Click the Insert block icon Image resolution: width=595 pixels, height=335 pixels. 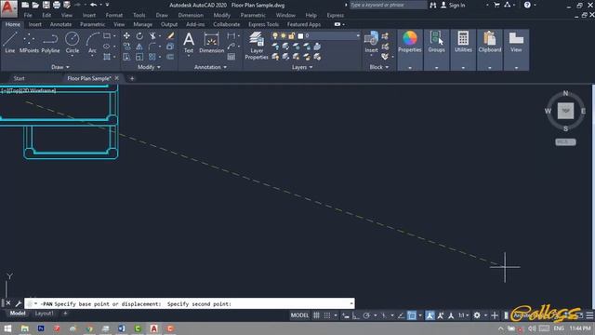371,42
